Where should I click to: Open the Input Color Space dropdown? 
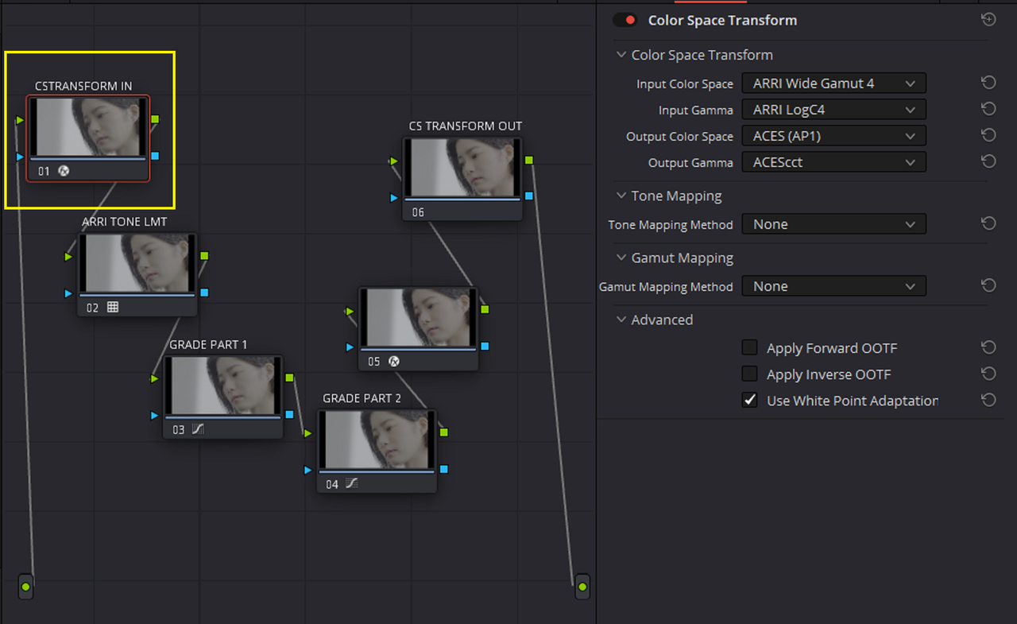click(833, 83)
